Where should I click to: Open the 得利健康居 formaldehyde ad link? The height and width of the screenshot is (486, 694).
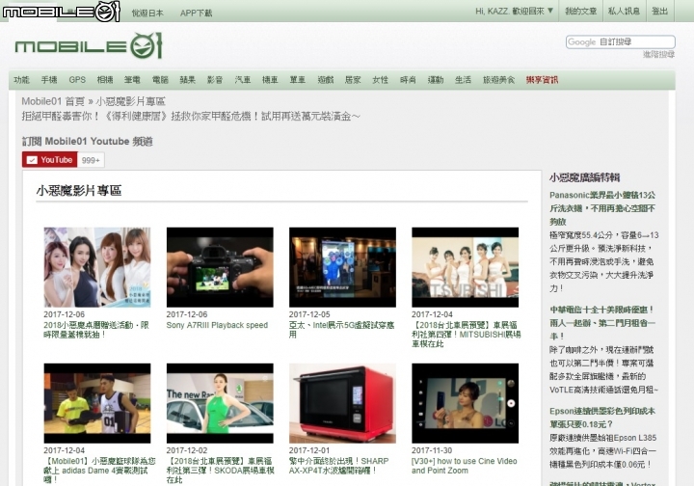(191, 117)
